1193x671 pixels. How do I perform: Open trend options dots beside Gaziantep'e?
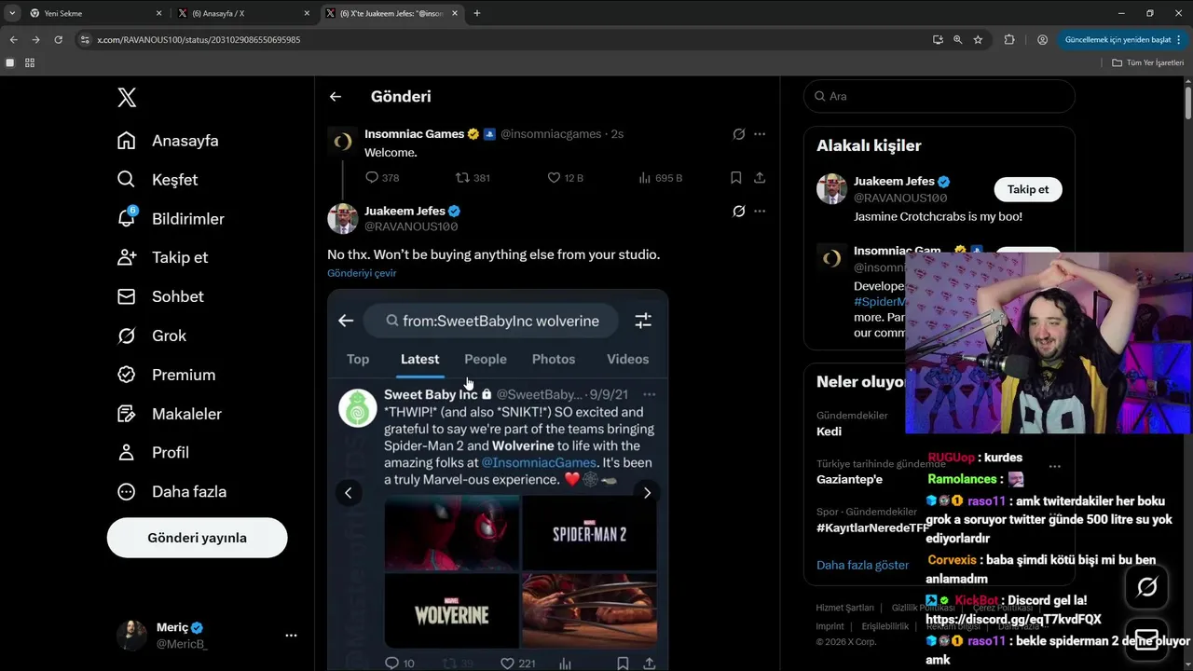coord(1054,466)
